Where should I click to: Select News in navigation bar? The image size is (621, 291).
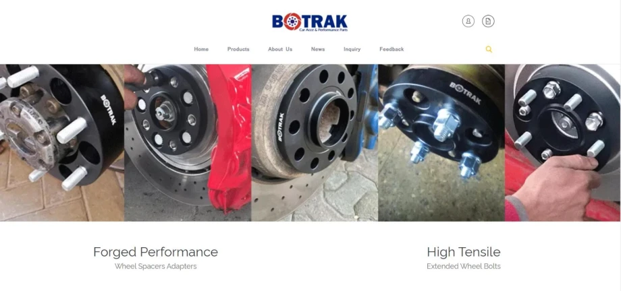(x=318, y=49)
